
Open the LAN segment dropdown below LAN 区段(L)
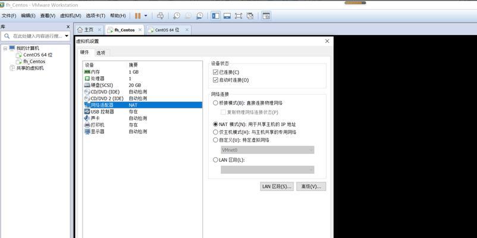(268, 170)
